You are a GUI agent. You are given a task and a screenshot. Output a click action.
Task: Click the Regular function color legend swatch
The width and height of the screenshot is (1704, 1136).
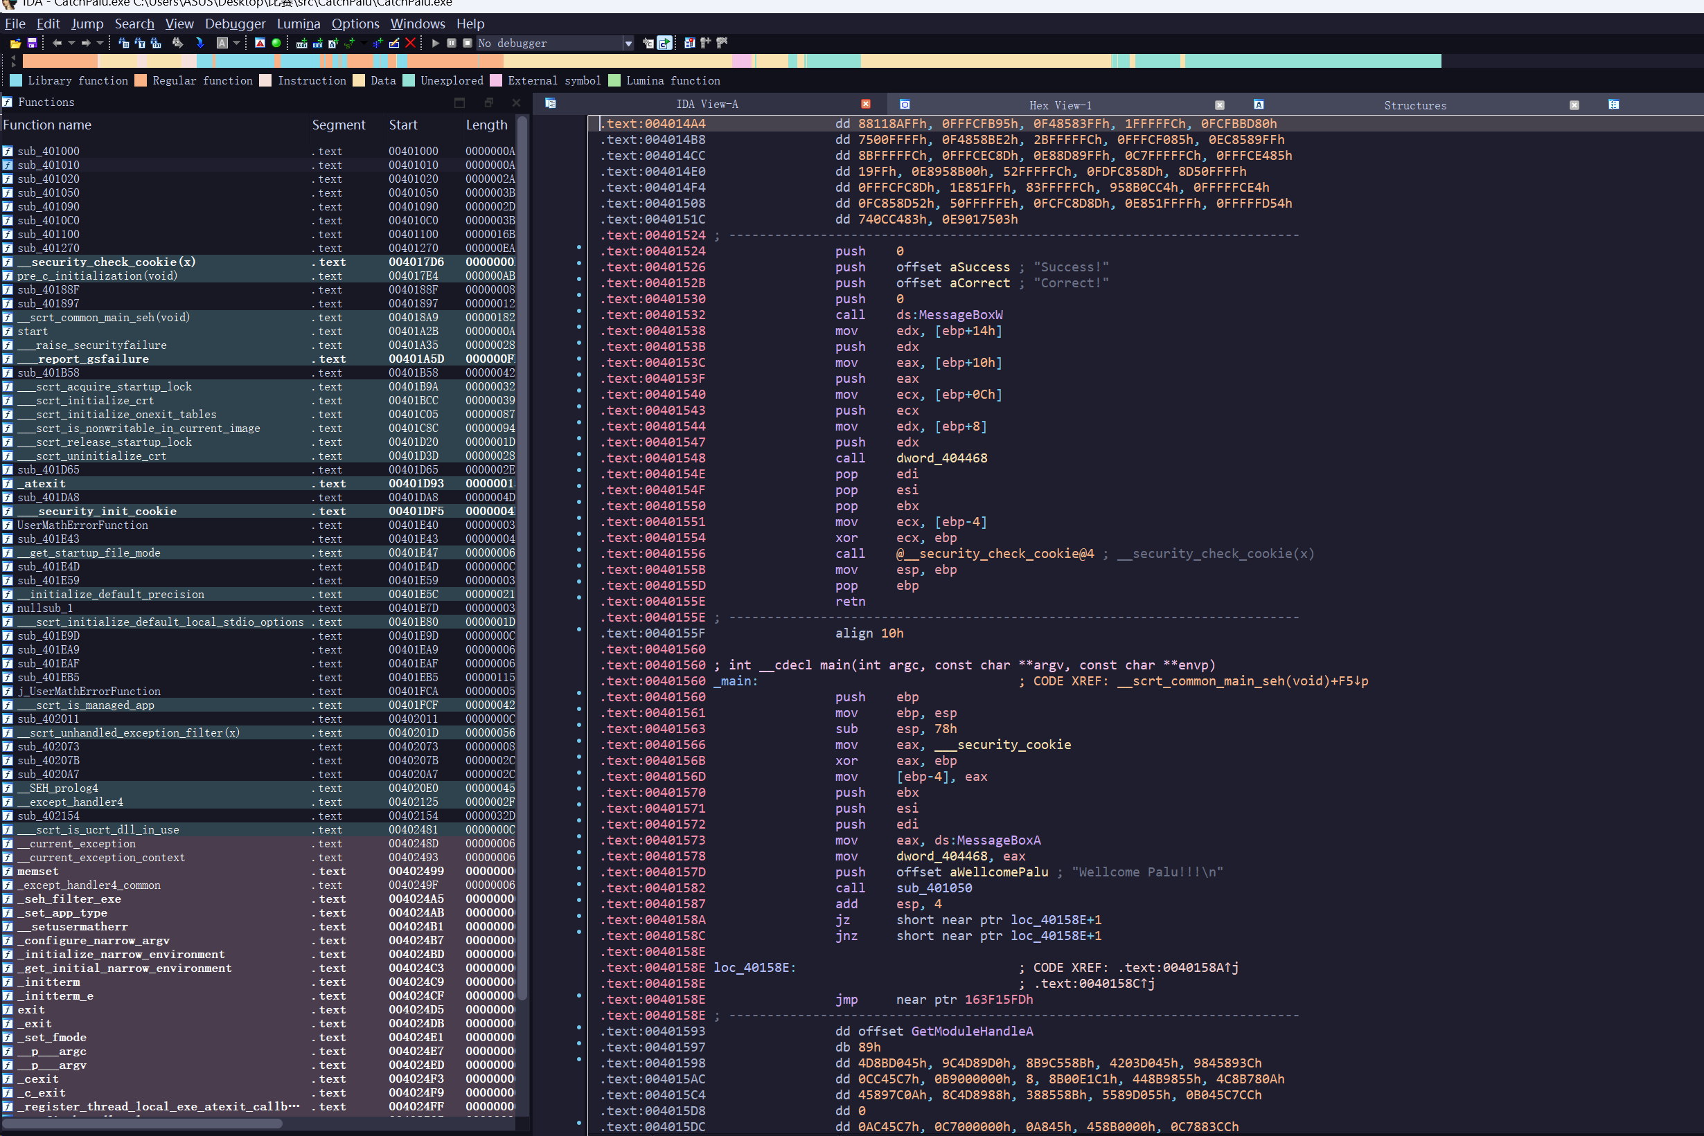pos(141,80)
